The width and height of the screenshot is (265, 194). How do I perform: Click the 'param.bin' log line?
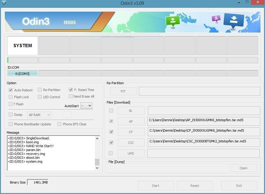(24, 150)
